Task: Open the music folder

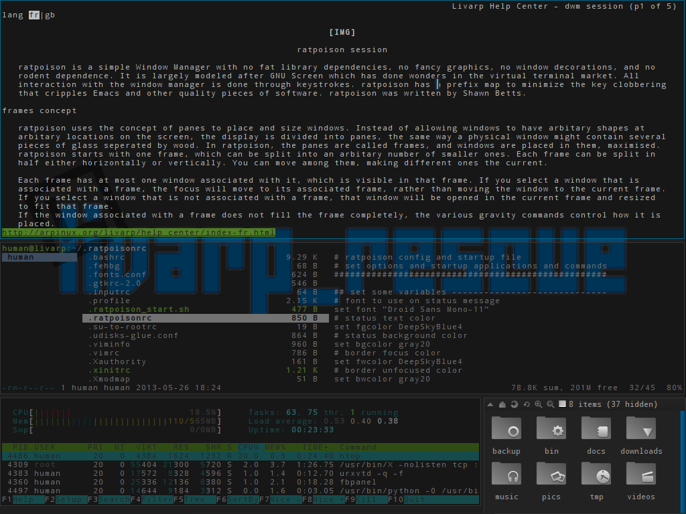Action: (506, 481)
